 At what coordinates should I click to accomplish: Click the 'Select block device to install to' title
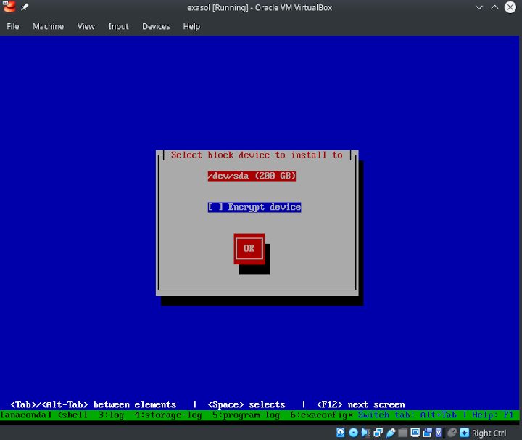click(257, 155)
